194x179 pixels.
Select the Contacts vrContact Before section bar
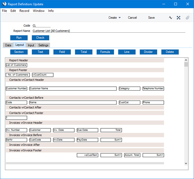click(x=85, y=98)
